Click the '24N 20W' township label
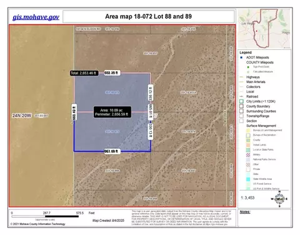The height and width of the screenshot is (235, 300). 22,116
